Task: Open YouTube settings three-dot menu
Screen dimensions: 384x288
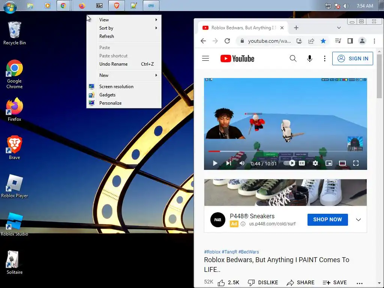Action: pyautogui.click(x=325, y=58)
